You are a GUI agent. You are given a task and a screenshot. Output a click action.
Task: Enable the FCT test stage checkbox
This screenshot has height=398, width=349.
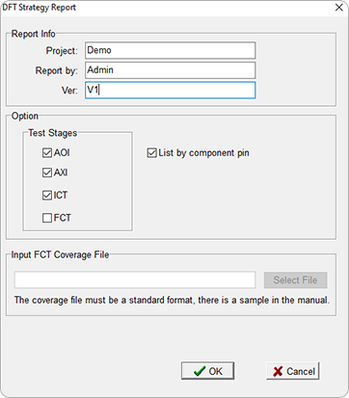click(x=47, y=218)
